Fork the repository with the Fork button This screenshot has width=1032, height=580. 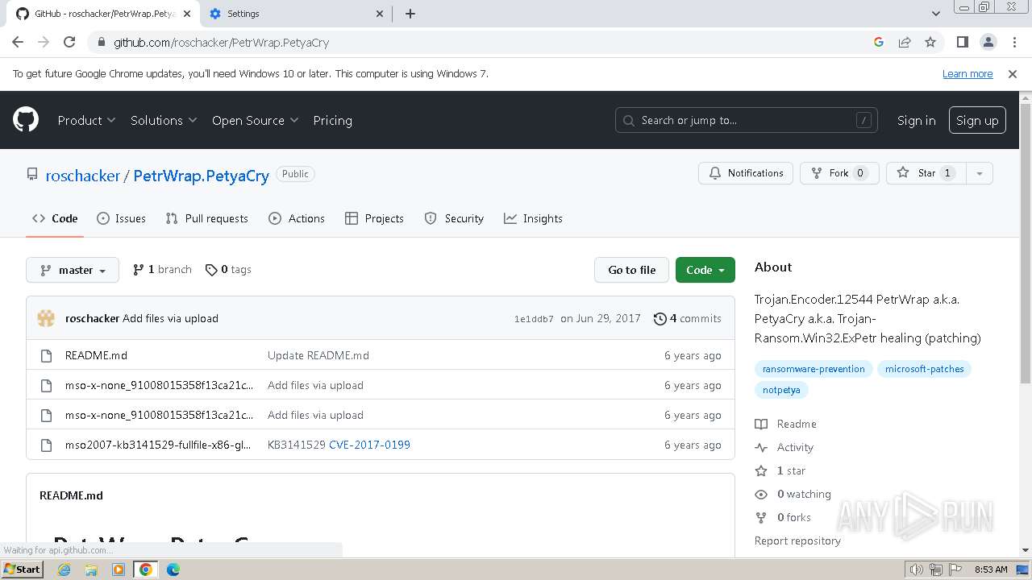(x=838, y=173)
